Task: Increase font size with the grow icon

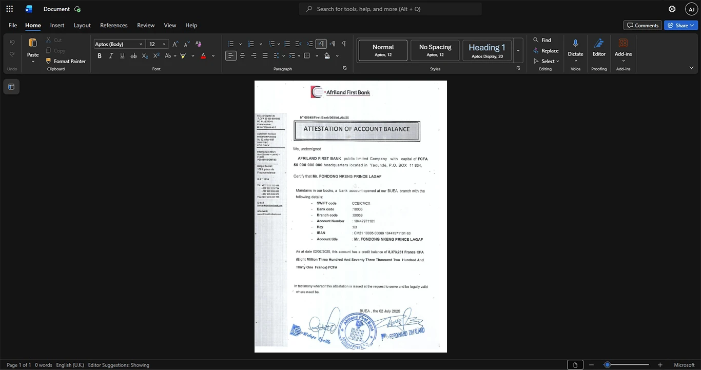Action: [176, 44]
